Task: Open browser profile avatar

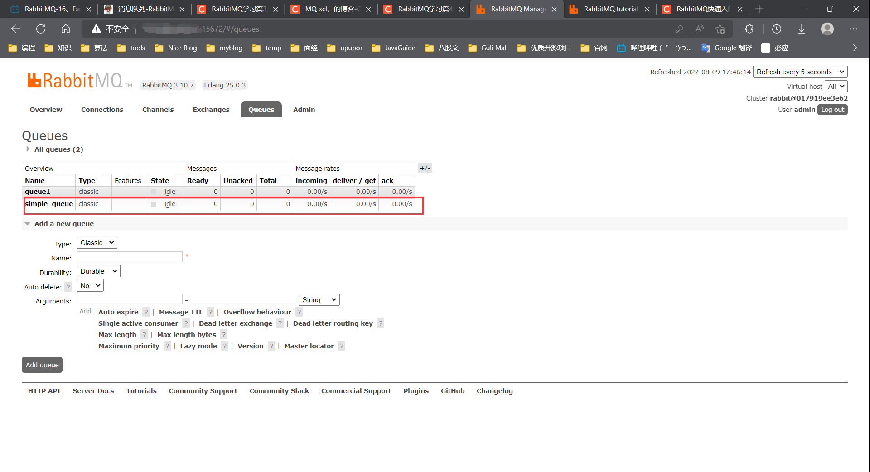Action: click(x=827, y=29)
